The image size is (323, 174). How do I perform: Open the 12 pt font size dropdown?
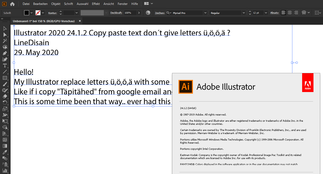(266, 12)
